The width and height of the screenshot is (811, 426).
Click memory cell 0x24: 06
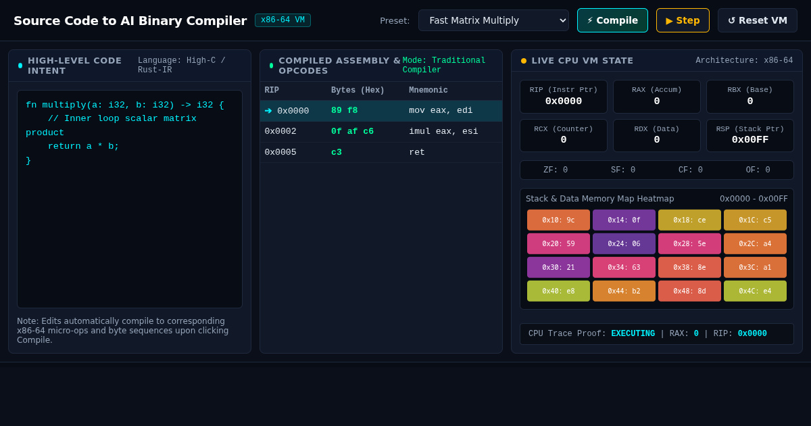(x=624, y=244)
